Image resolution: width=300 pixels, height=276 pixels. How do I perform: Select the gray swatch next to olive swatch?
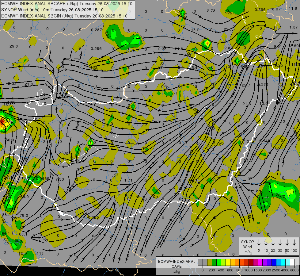[205, 262]
